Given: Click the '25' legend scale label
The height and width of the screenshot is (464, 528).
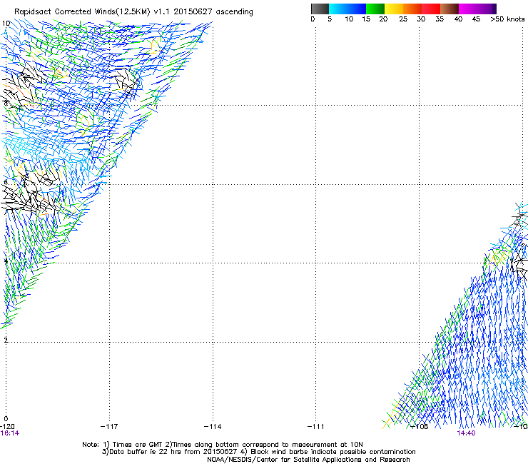Looking at the screenshot, I should pyautogui.click(x=403, y=19).
